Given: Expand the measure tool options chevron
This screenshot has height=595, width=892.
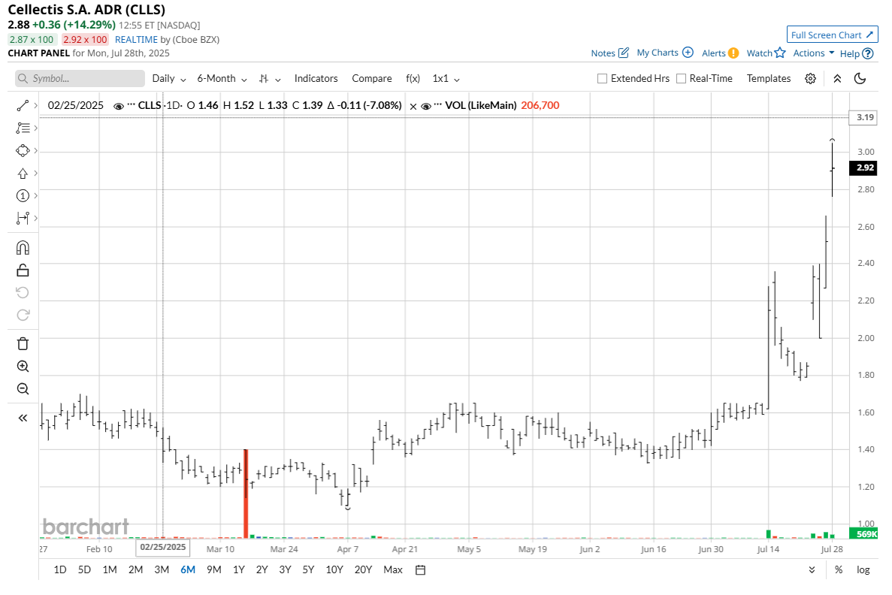Looking at the screenshot, I should pos(36,218).
